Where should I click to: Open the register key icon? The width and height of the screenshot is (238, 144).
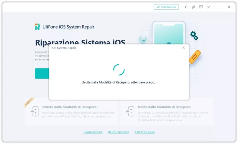(x=186, y=7)
